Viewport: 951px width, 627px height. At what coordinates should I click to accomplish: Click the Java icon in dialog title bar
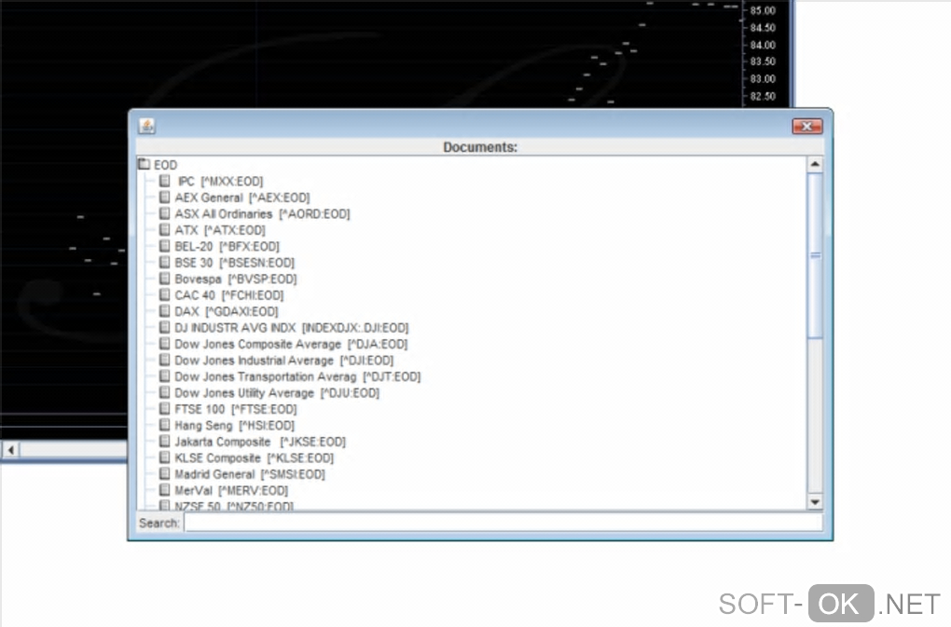(x=146, y=126)
